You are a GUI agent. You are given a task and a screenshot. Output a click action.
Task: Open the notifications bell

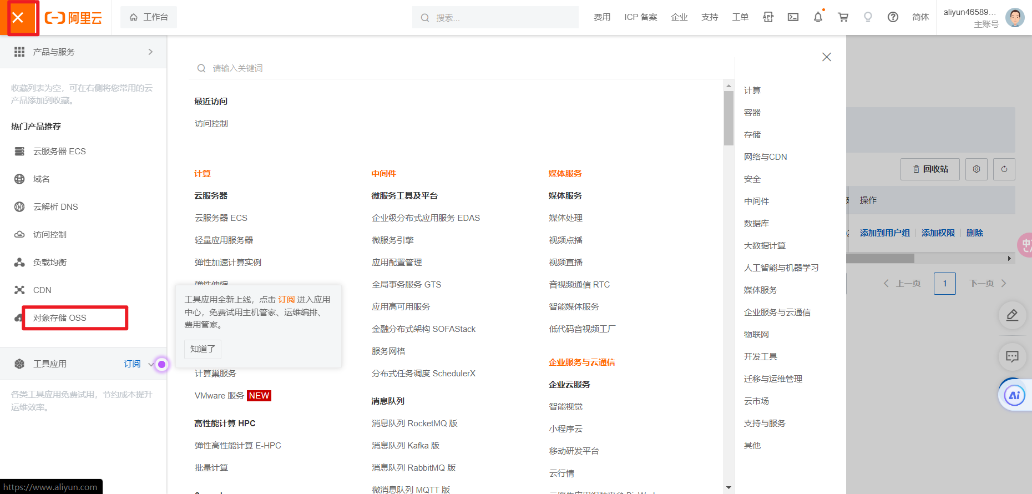point(818,17)
